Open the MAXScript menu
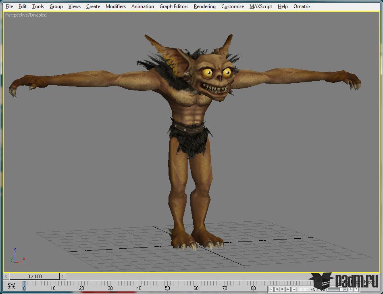Viewport: 383px width, 294px height. [x=260, y=6]
